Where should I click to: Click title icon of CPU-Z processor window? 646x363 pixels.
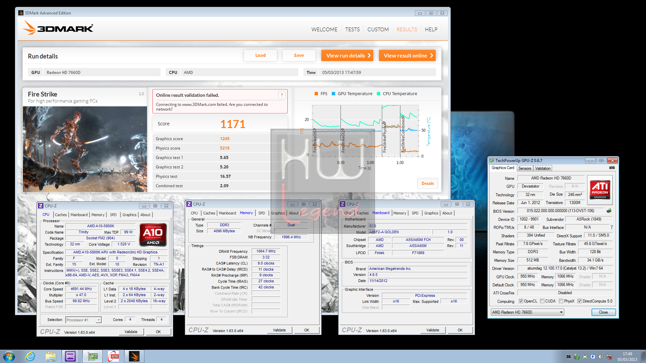pyautogui.click(x=41, y=206)
